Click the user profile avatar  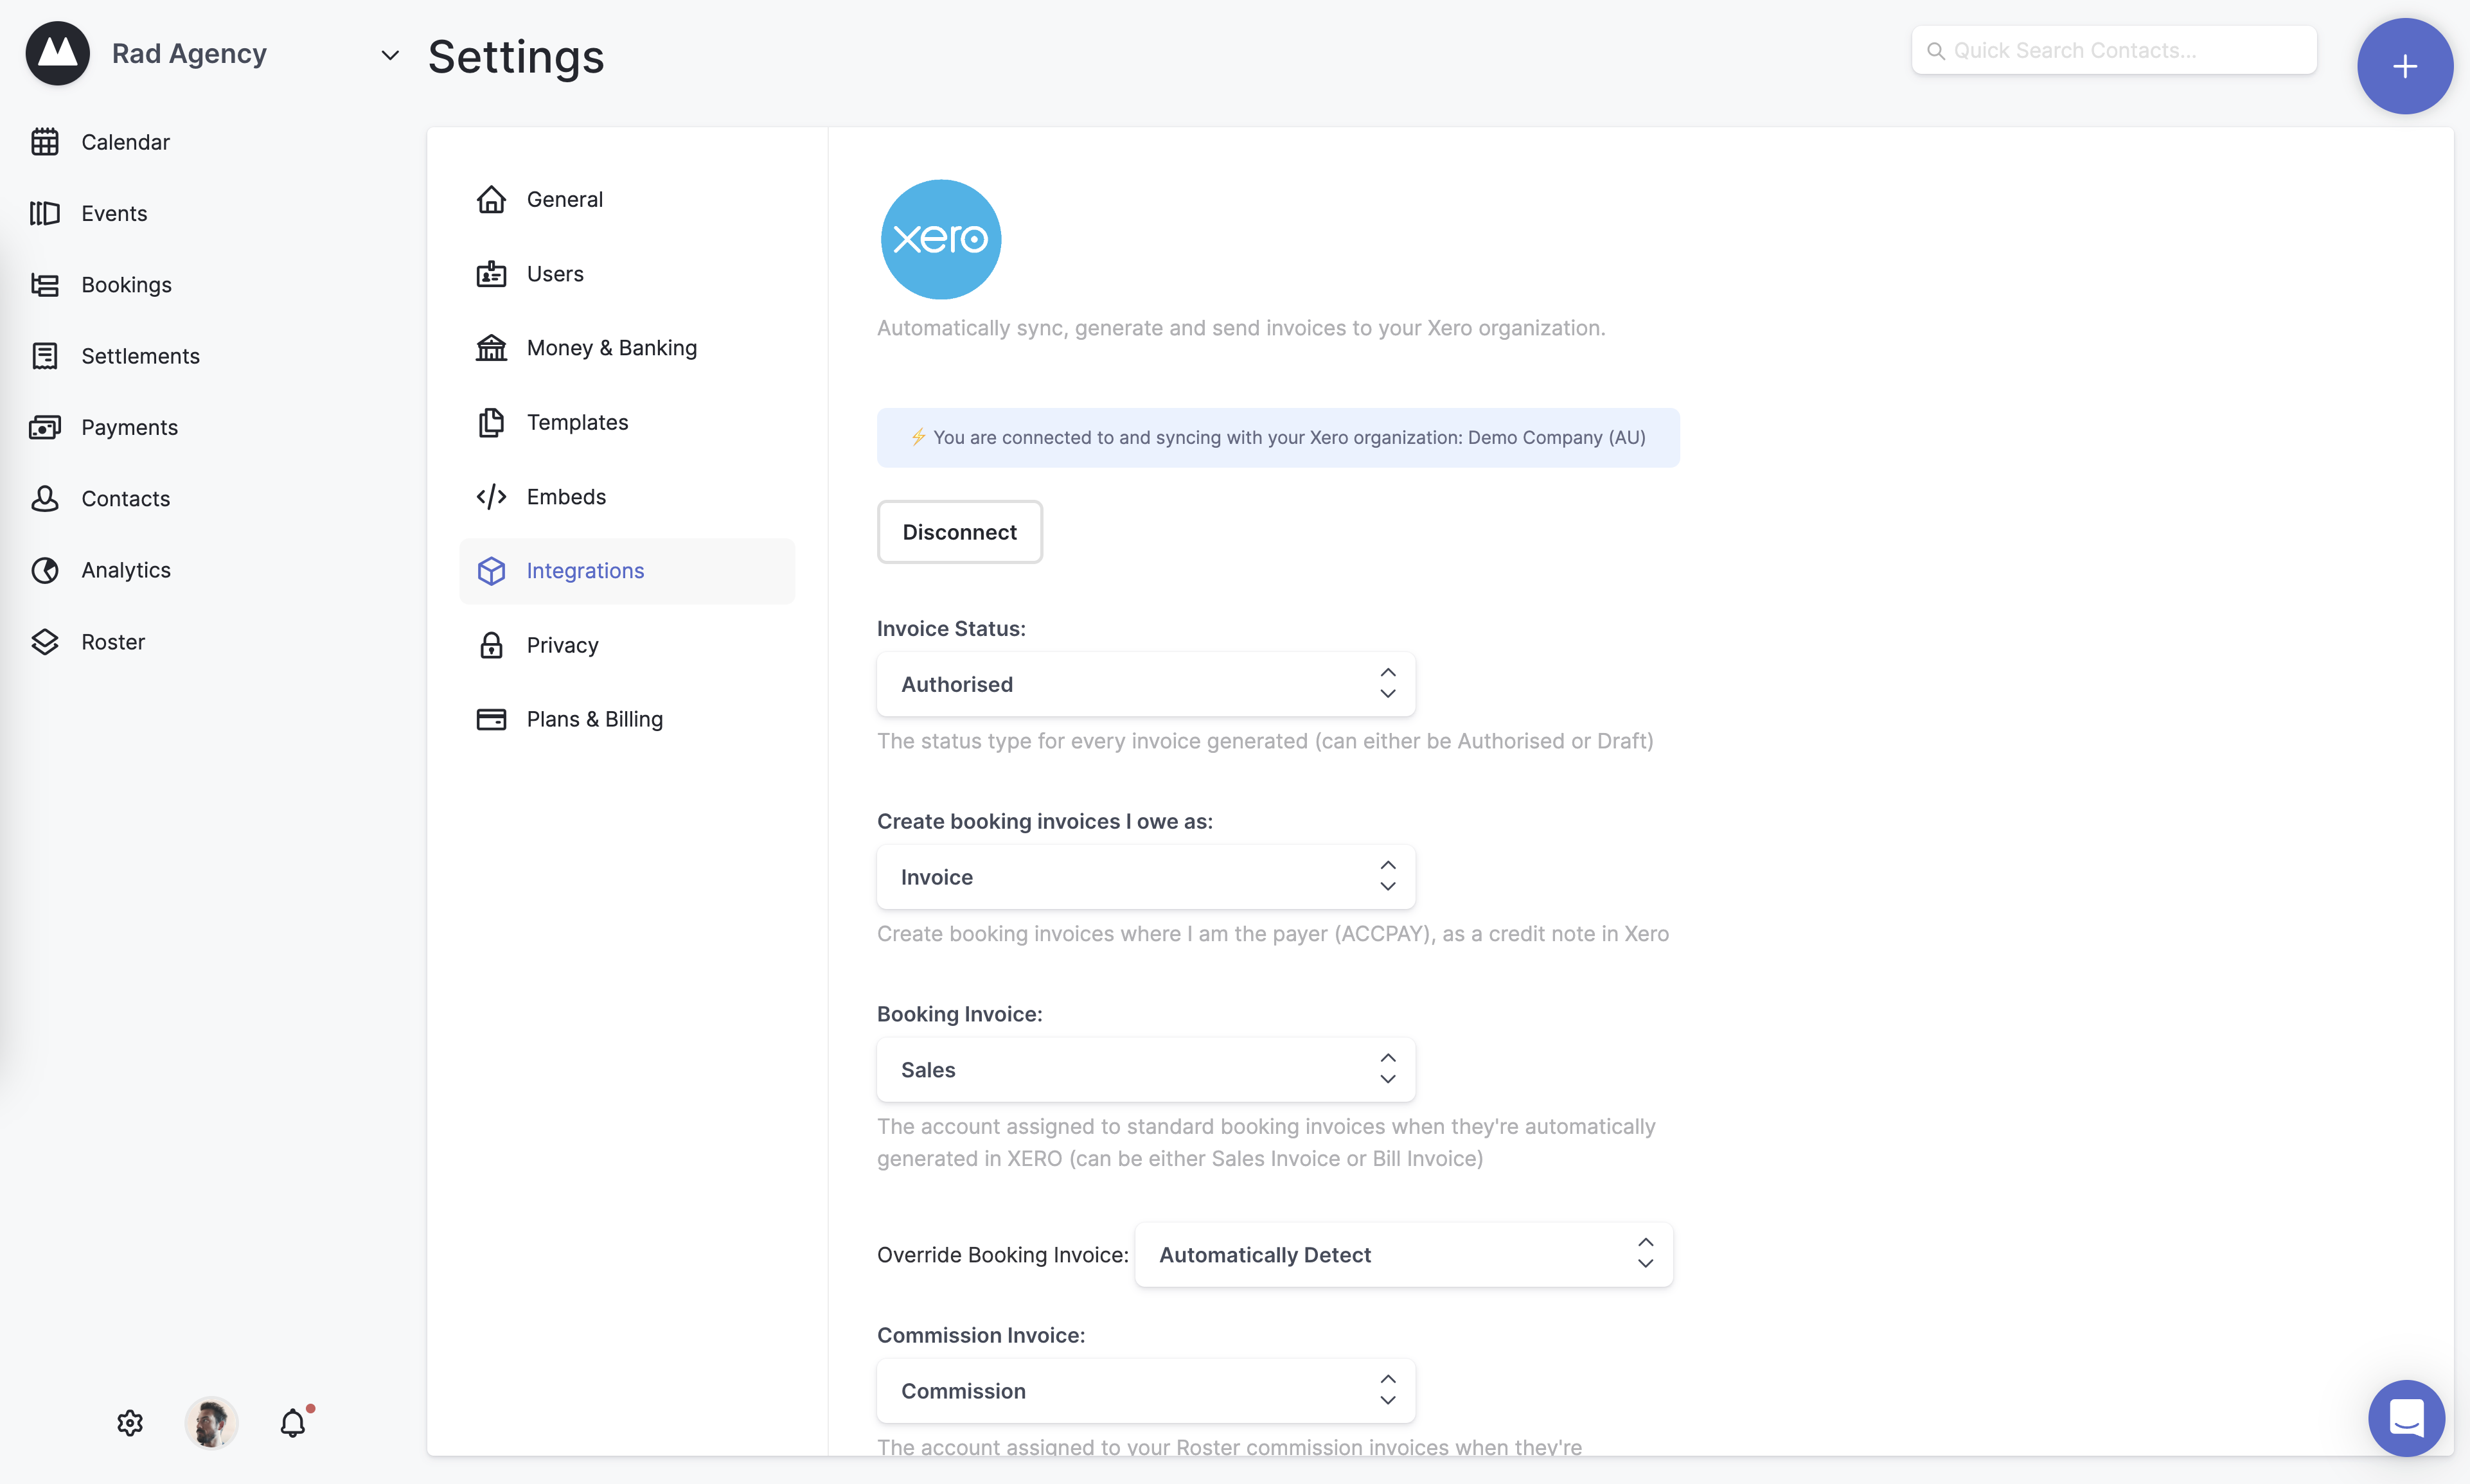pyautogui.click(x=211, y=1422)
